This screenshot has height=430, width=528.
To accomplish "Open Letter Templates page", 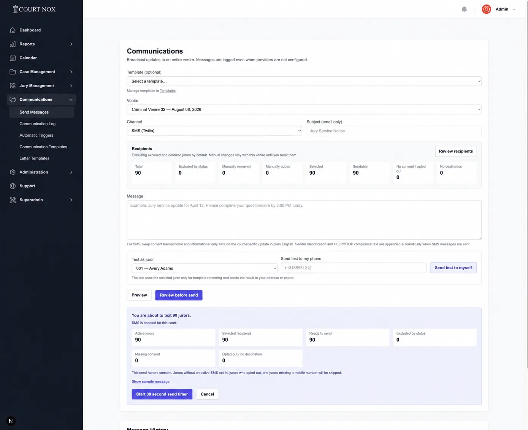I will coord(34,158).
